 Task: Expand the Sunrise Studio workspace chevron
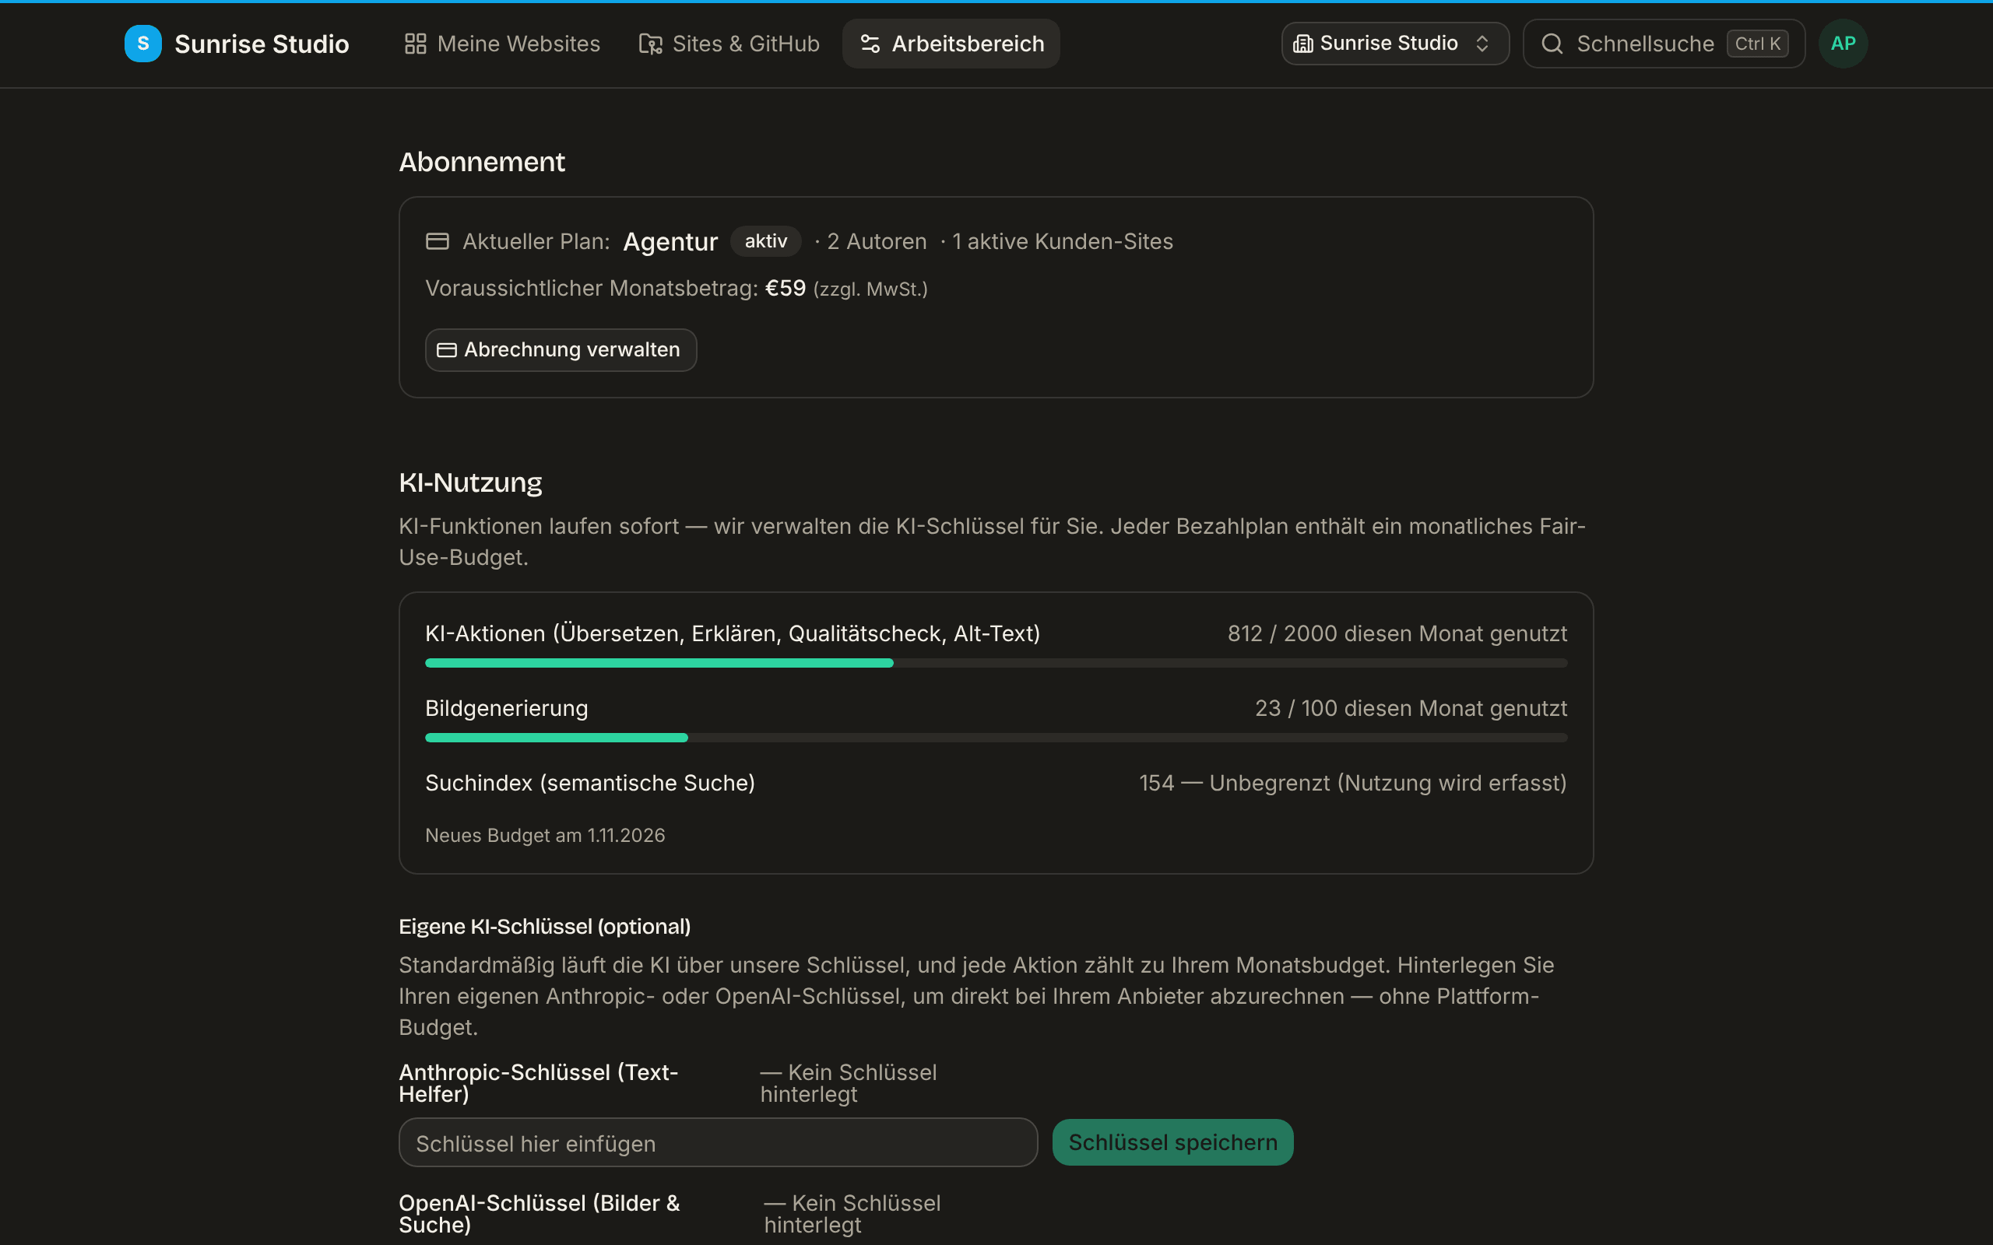tap(1482, 44)
